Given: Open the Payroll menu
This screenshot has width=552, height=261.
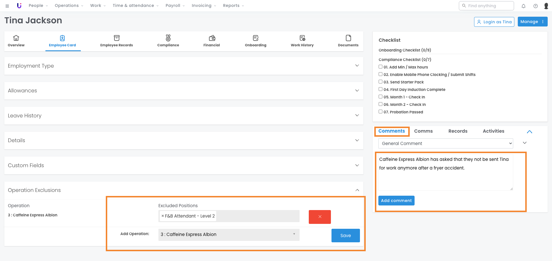Looking at the screenshot, I should [x=175, y=6].
